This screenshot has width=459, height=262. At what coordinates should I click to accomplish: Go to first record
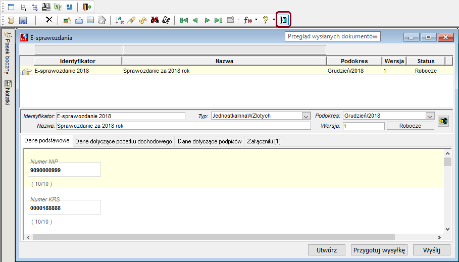pos(184,20)
